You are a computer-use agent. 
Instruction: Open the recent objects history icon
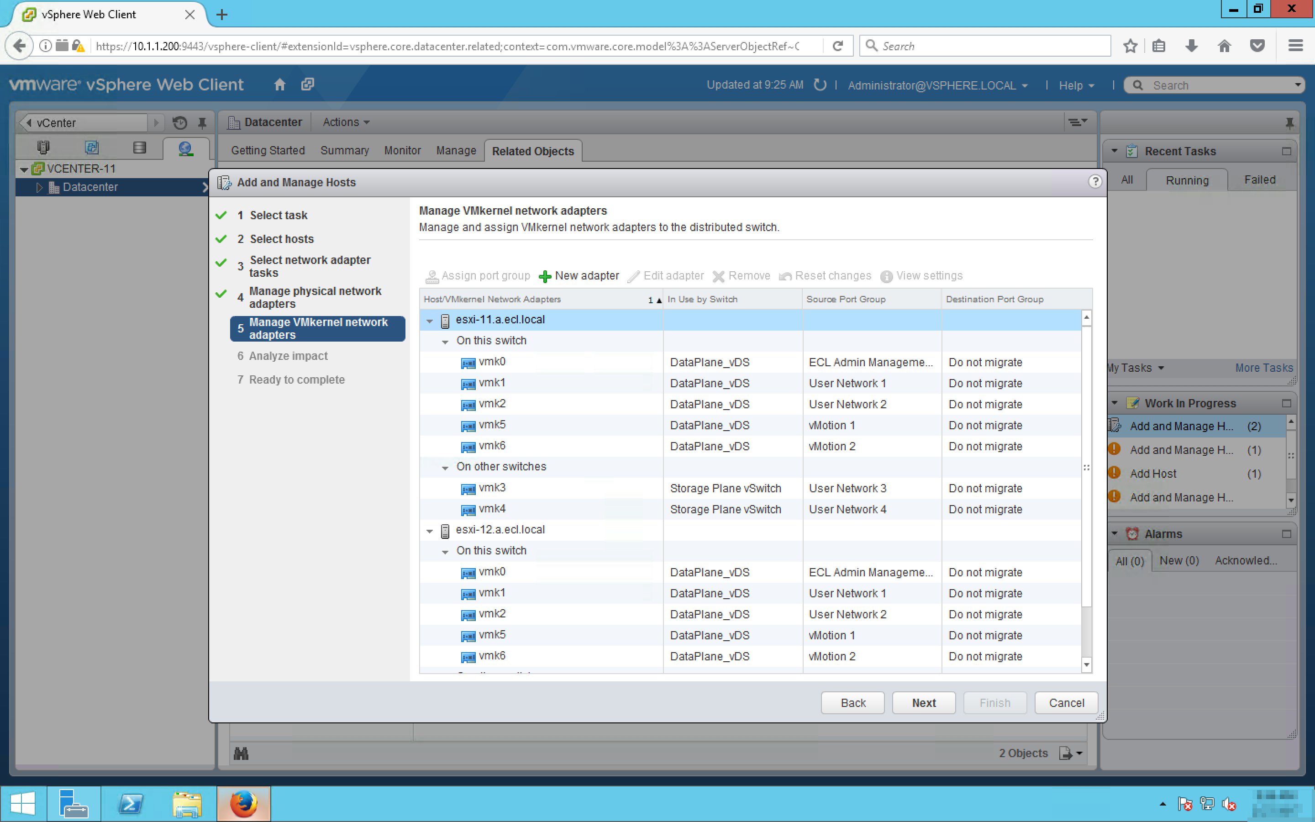[x=180, y=123]
